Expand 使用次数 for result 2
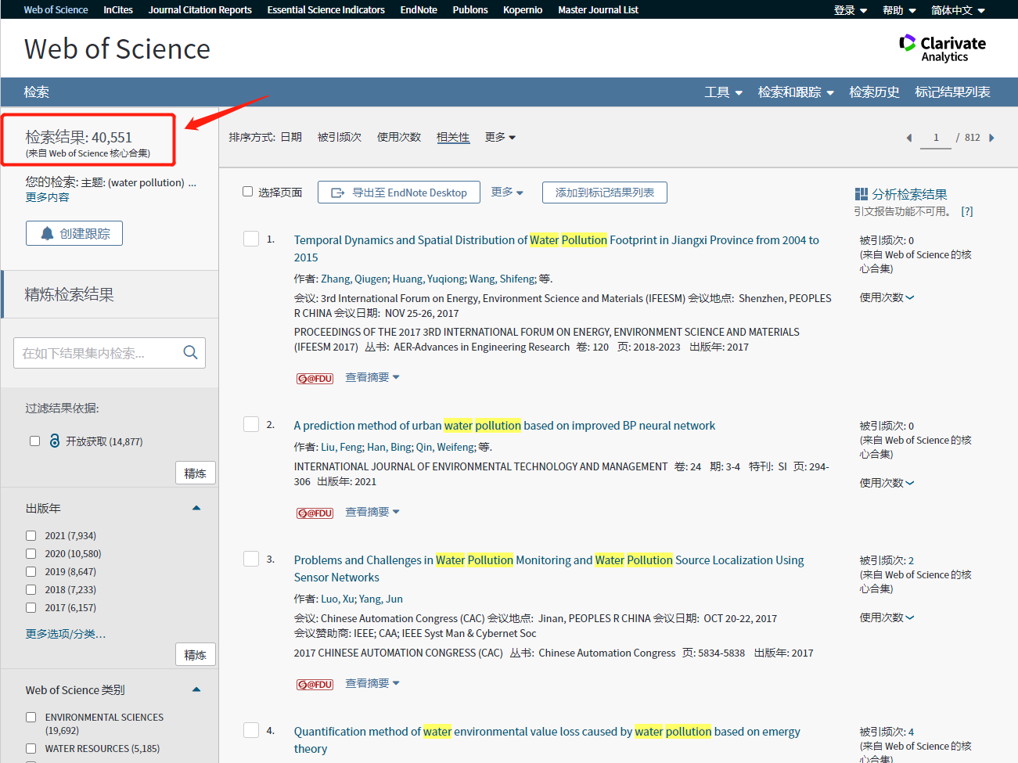Image resolution: width=1018 pixels, height=763 pixels. (887, 483)
